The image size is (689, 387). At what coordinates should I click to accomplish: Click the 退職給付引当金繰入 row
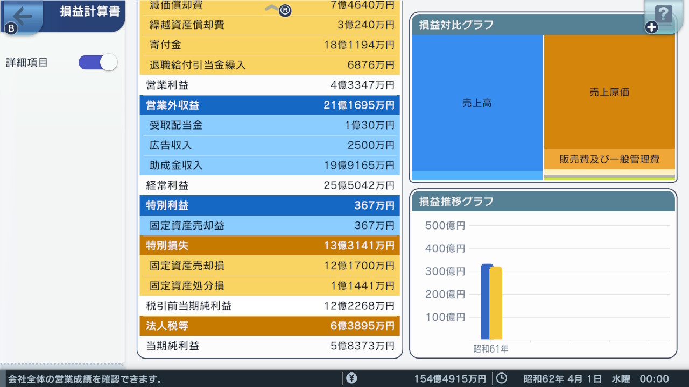270,65
